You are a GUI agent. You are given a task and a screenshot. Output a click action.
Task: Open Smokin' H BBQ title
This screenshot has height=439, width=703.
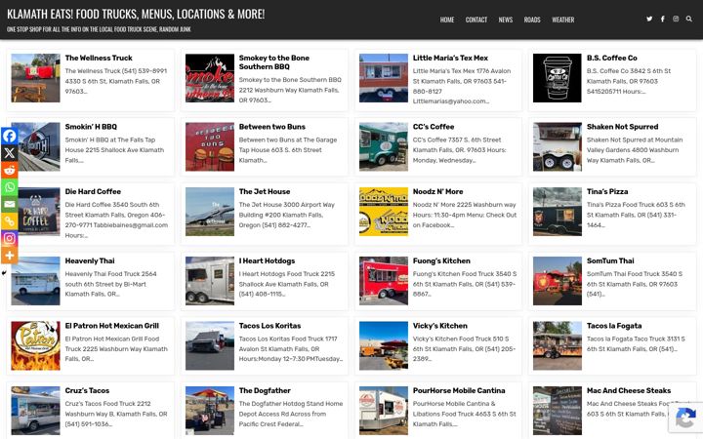click(91, 127)
